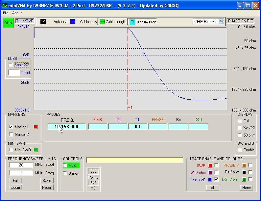Click the blue Loss / dB color square

[210, 180]
